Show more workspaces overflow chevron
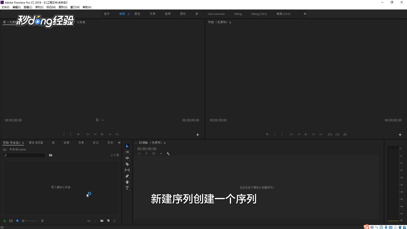 (305, 14)
